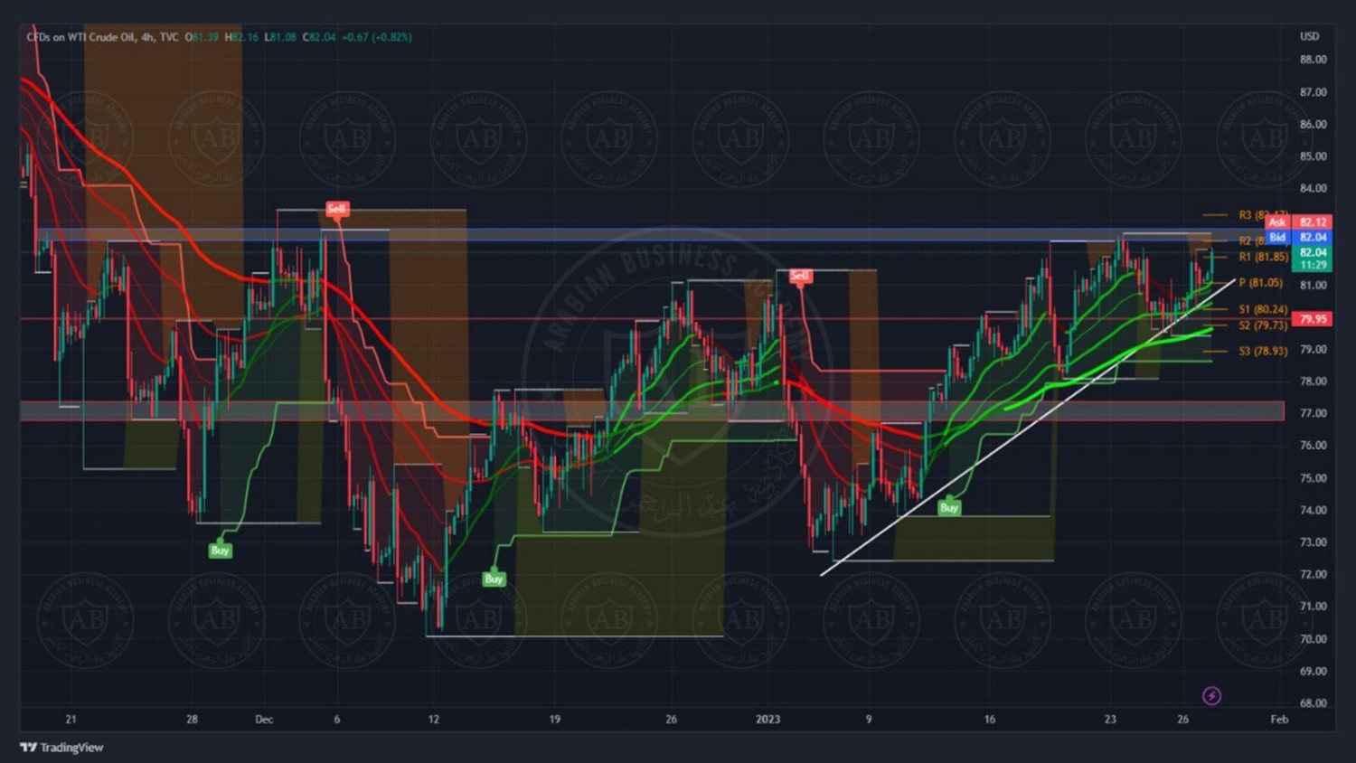Click the green countdown price label 11:29
Image resolution: width=1356 pixels, height=763 pixels.
point(1312,265)
